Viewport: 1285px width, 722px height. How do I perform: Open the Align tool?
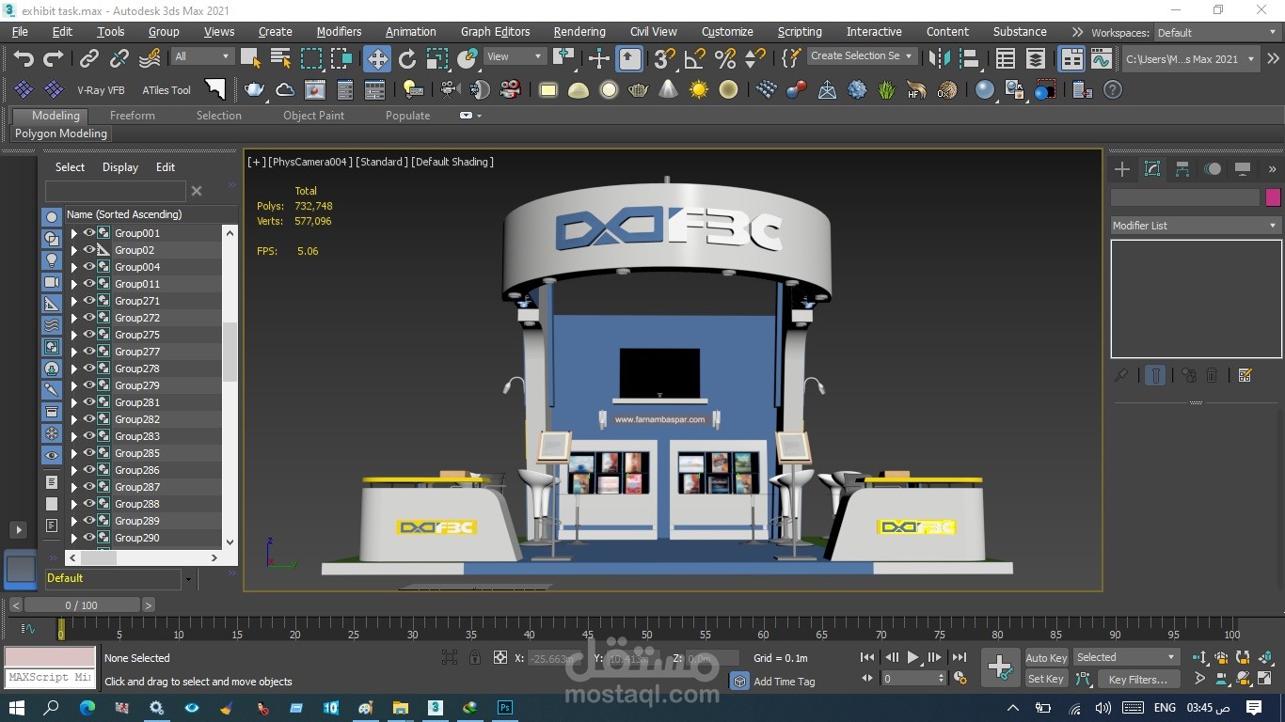(x=969, y=59)
